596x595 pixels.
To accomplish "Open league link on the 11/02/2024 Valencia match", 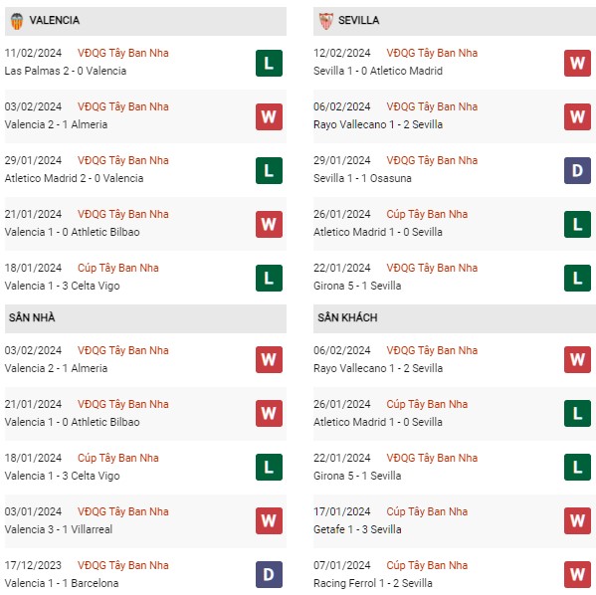I will click(123, 53).
